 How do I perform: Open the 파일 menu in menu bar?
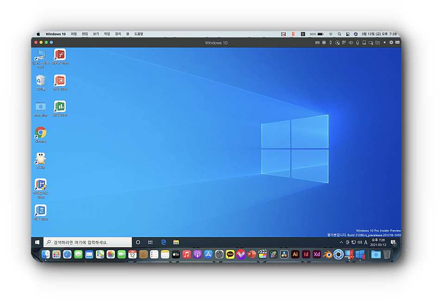coord(74,34)
